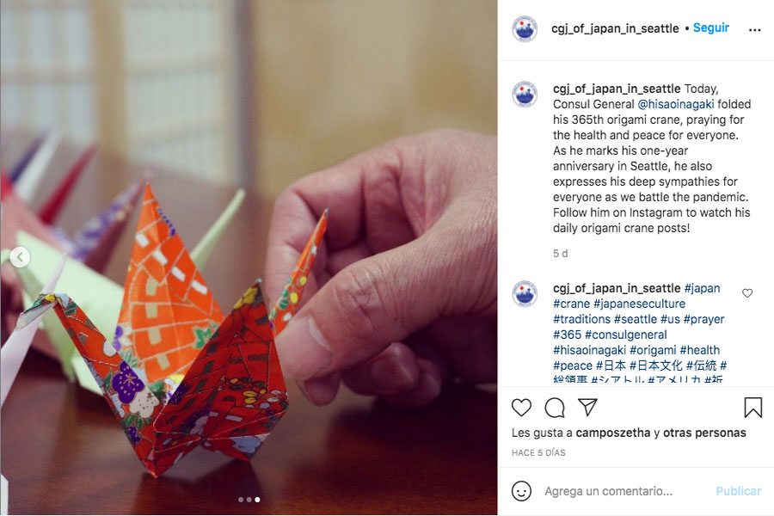Open the three-dot more options menu
Image resolution: width=774 pixels, height=516 pixels.
tap(755, 30)
